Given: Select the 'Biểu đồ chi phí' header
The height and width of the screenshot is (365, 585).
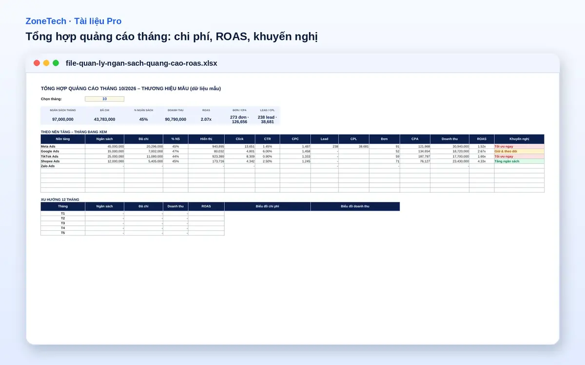Looking at the screenshot, I should click(267, 206).
